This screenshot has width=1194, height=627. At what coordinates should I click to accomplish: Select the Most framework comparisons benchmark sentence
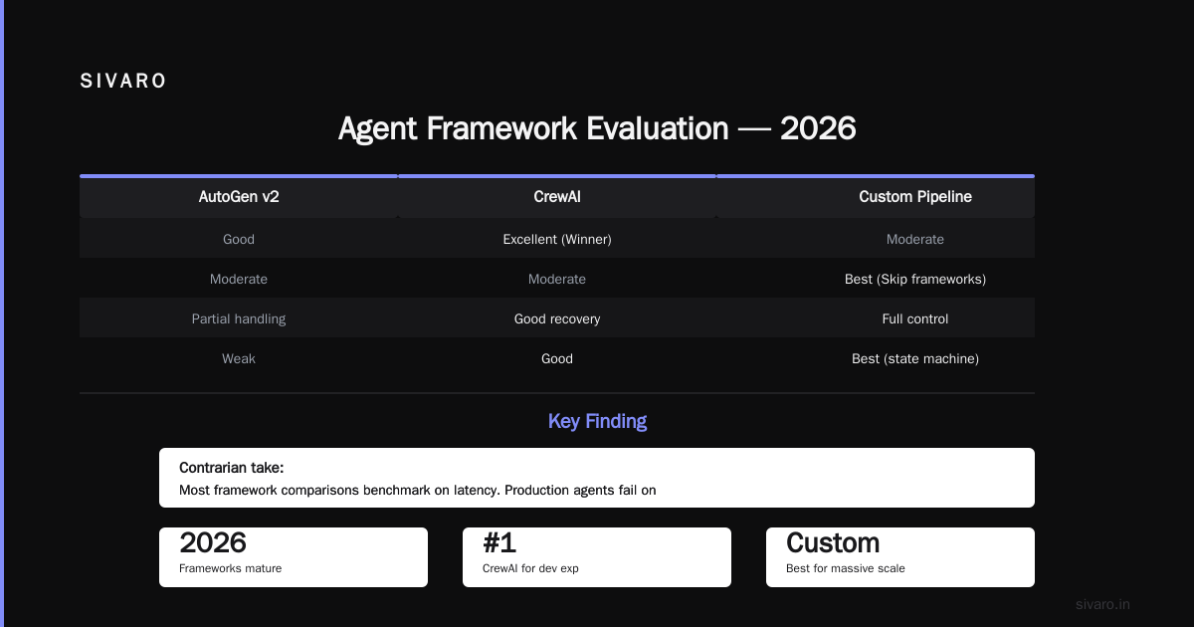[x=418, y=490]
